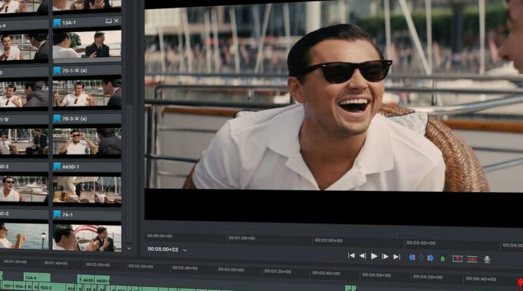Open the dropdown beside timecode 00:05:00+22
The image size is (523, 291).
coord(185,250)
